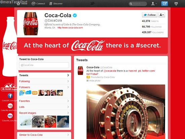185x139 pixels.
Task: Click the Tweet to Coca-Cola input field
Action: click(44, 65)
